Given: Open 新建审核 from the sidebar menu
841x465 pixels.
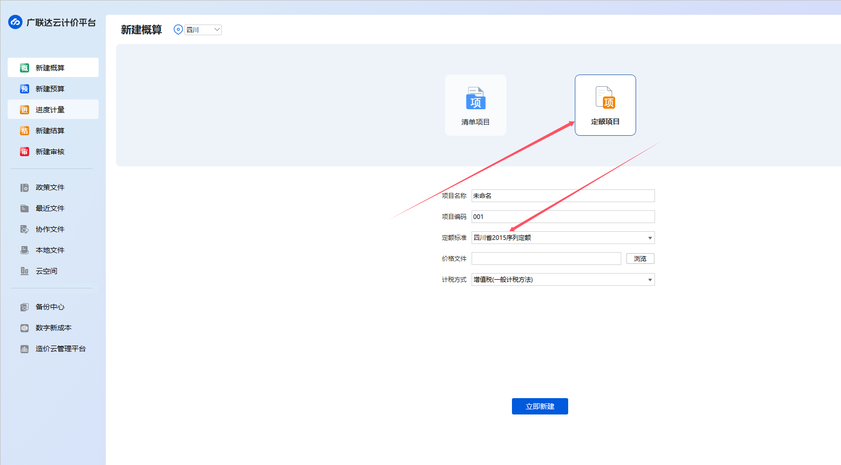Looking at the screenshot, I should click(x=53, y=151).
